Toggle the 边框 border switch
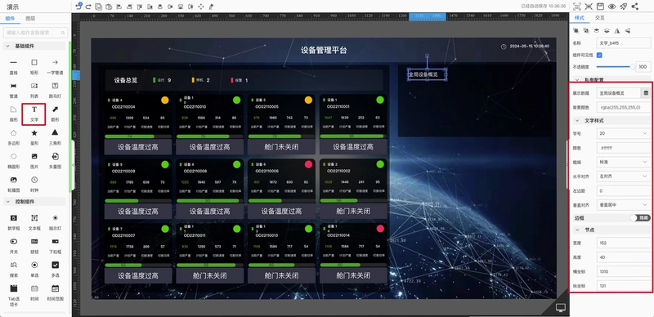 (640, 217)
